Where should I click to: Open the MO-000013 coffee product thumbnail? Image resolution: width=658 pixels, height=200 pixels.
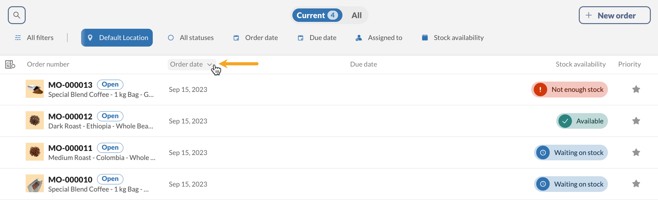35,89
